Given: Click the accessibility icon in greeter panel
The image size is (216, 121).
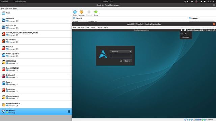Looking at the screenshot, I should 185,30.
